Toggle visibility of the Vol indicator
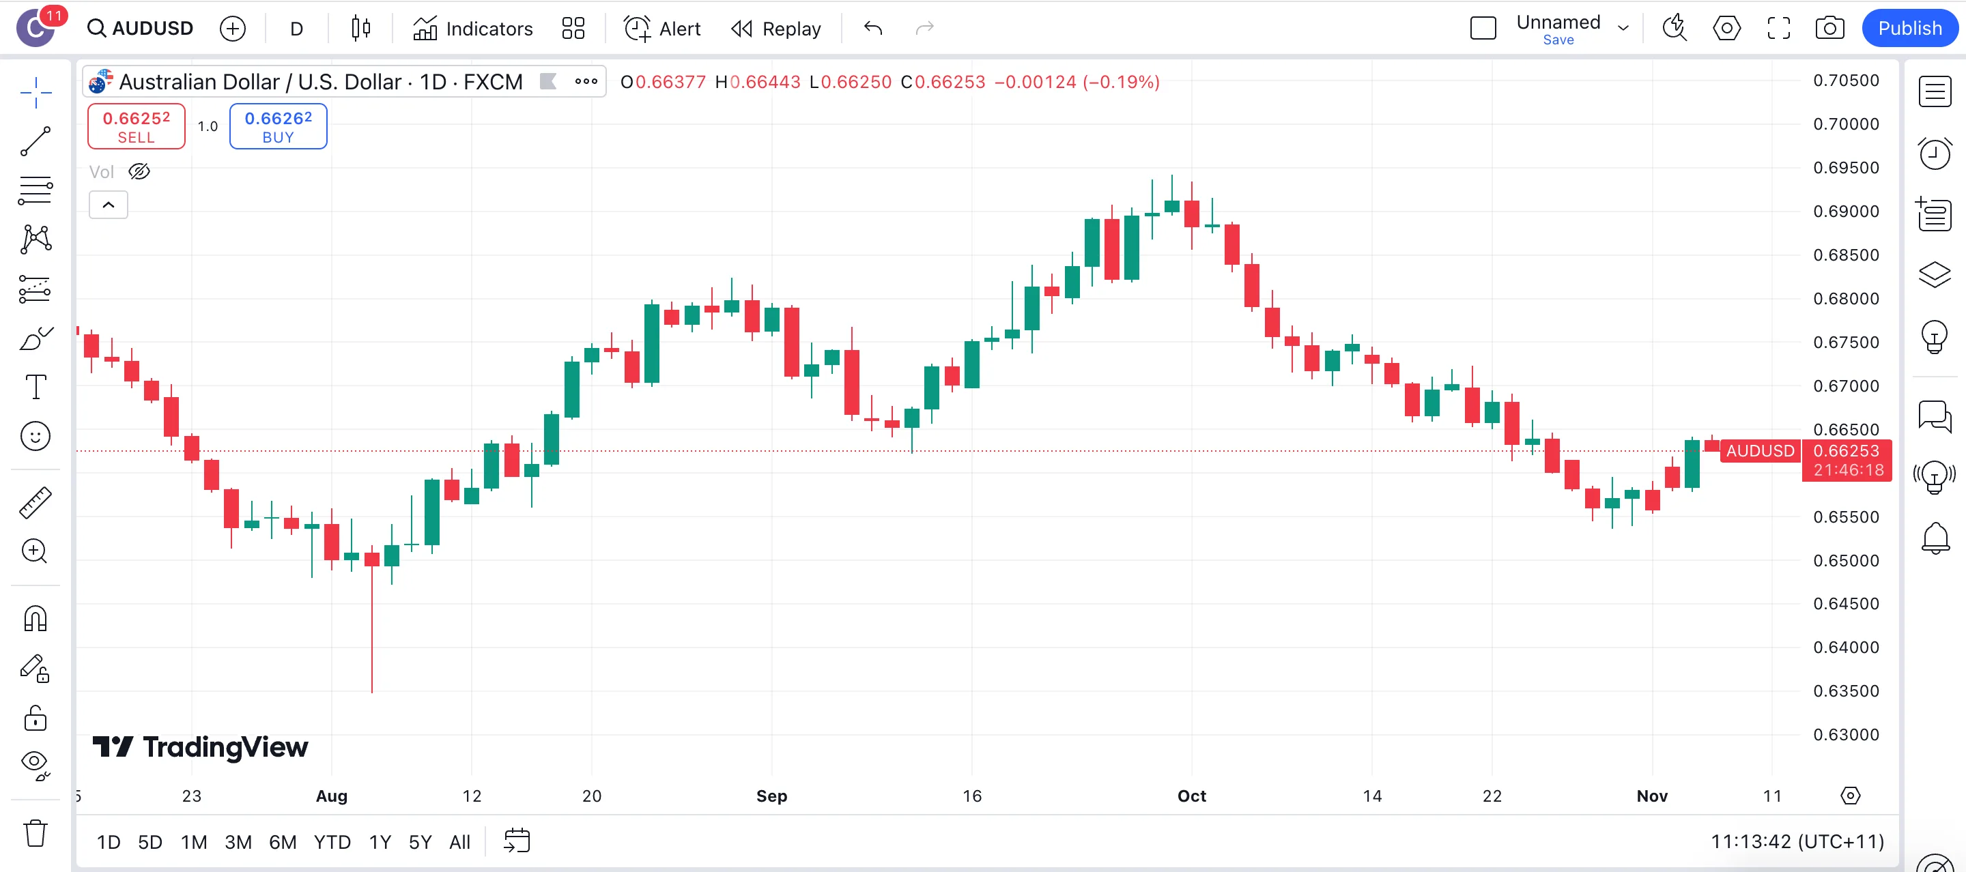This screenshot has width=1966, height=872. point(139,172)
